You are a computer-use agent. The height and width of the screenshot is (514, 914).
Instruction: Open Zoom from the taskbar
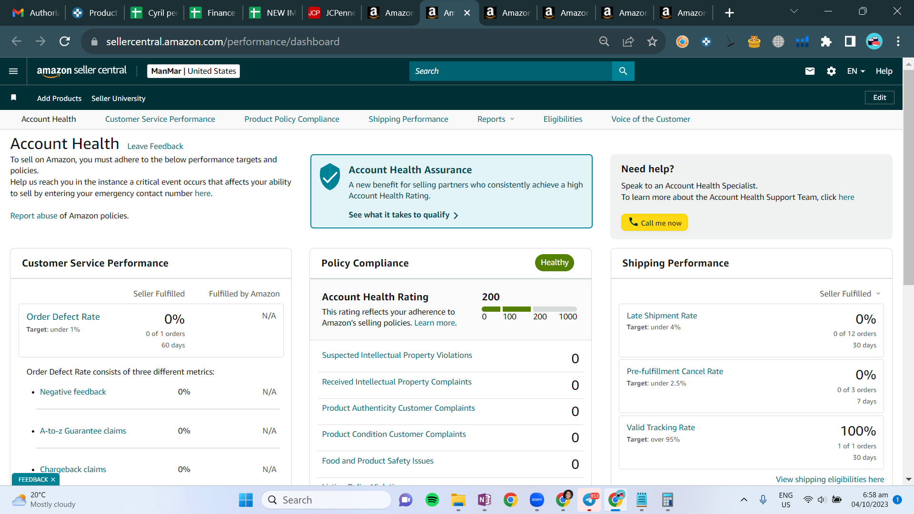537,500
